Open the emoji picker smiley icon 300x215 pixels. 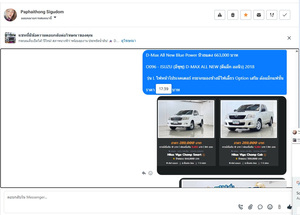pyautogui.click(x=270, y=207)
